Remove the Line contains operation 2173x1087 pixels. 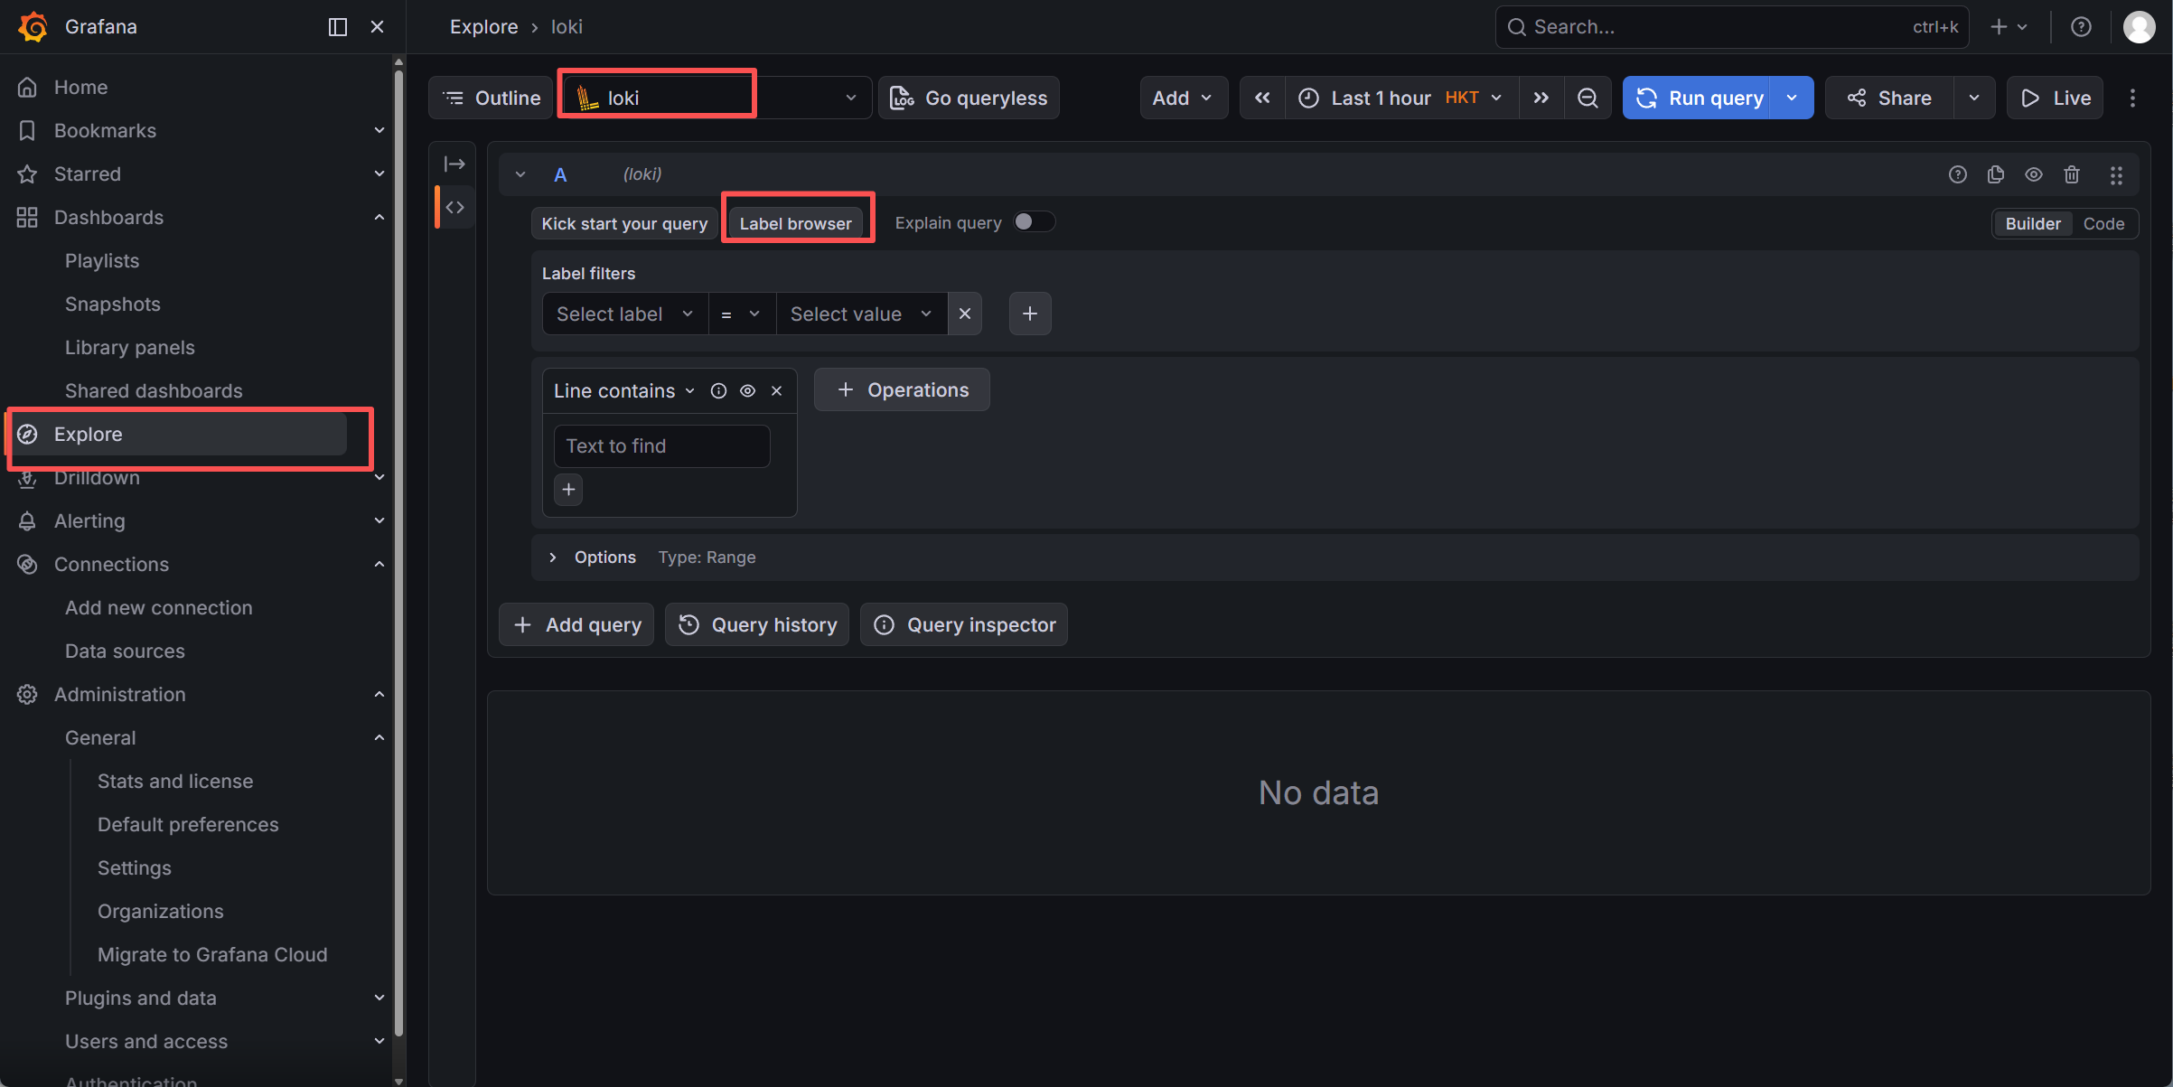tap(776, 390)
